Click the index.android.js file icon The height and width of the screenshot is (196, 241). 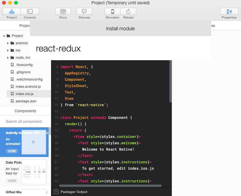point(12,87)
